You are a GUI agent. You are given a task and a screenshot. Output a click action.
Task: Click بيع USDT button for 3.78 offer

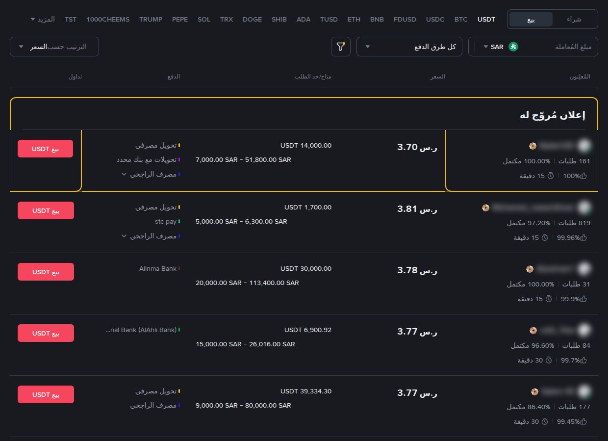46,272
